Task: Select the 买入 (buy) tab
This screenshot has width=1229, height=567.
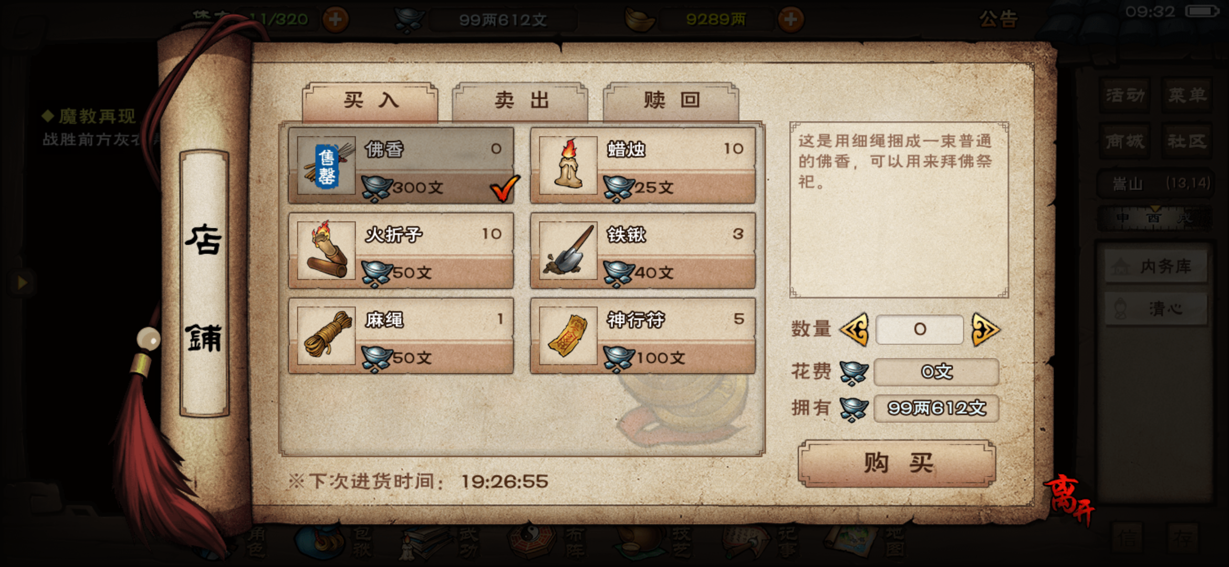Action: pos(370,100)
